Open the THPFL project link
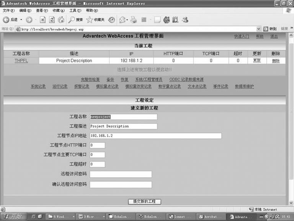Image resolution: width=294 pixels, height=221 pixels. click(x=21, y=61)
